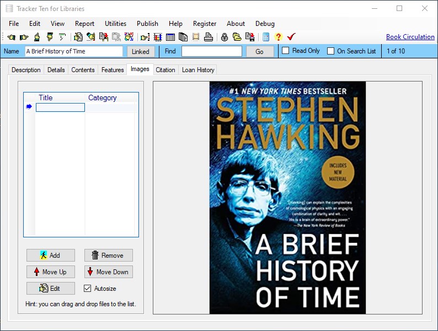Click the greyed-out paste record toolbar icon

[116, 37]
